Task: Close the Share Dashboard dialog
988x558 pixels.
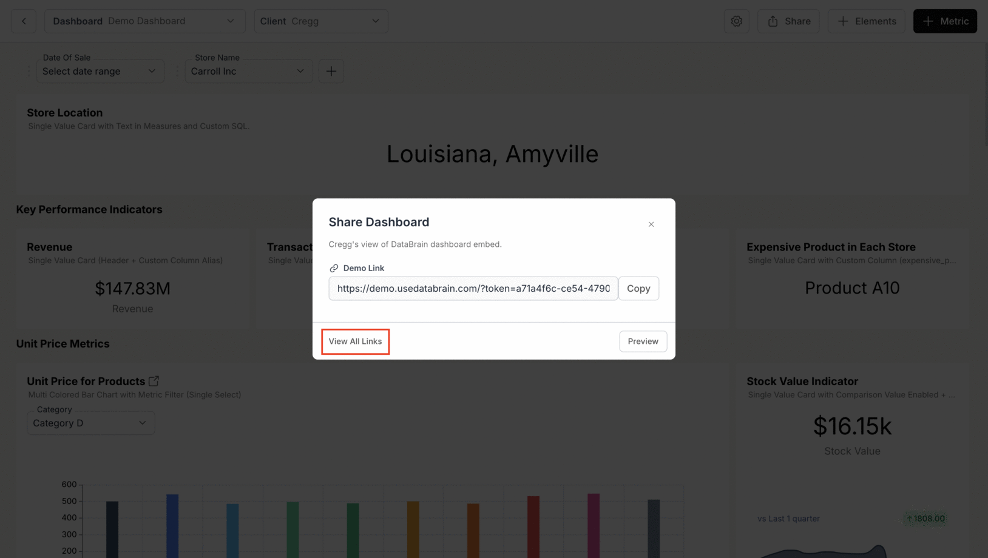Action: (651, 224)
